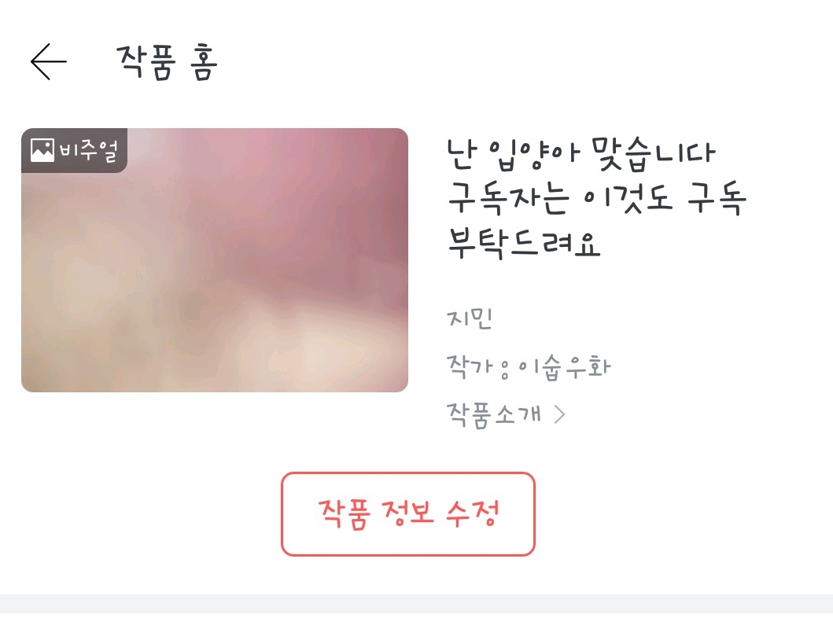
Task: Select the author name 이숲우화
Action: pos(564,367)
